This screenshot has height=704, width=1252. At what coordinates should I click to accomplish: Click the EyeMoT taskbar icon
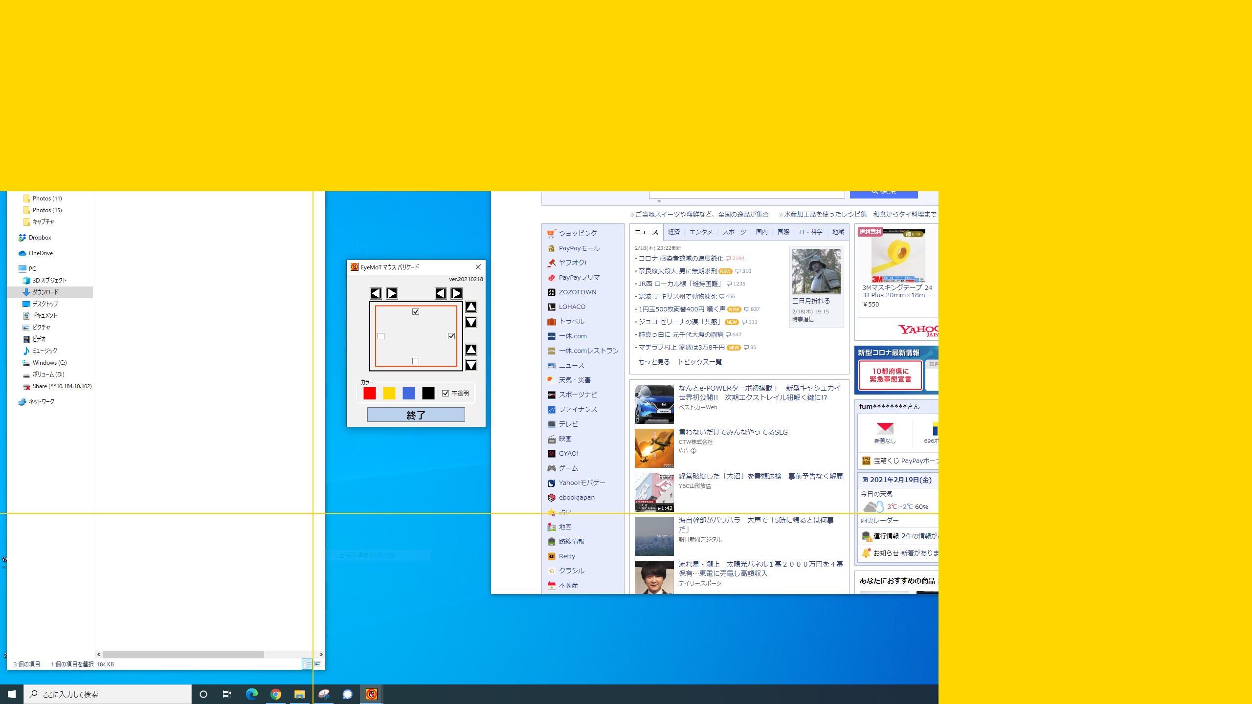click(x=372, y=694)
